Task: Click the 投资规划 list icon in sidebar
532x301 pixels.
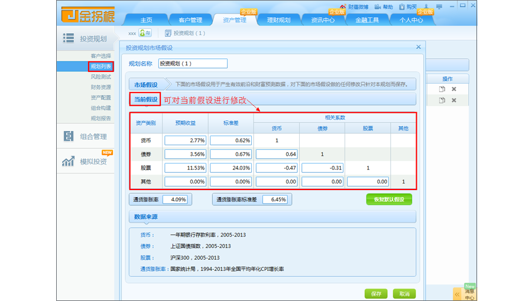Action: click(69, 38)
